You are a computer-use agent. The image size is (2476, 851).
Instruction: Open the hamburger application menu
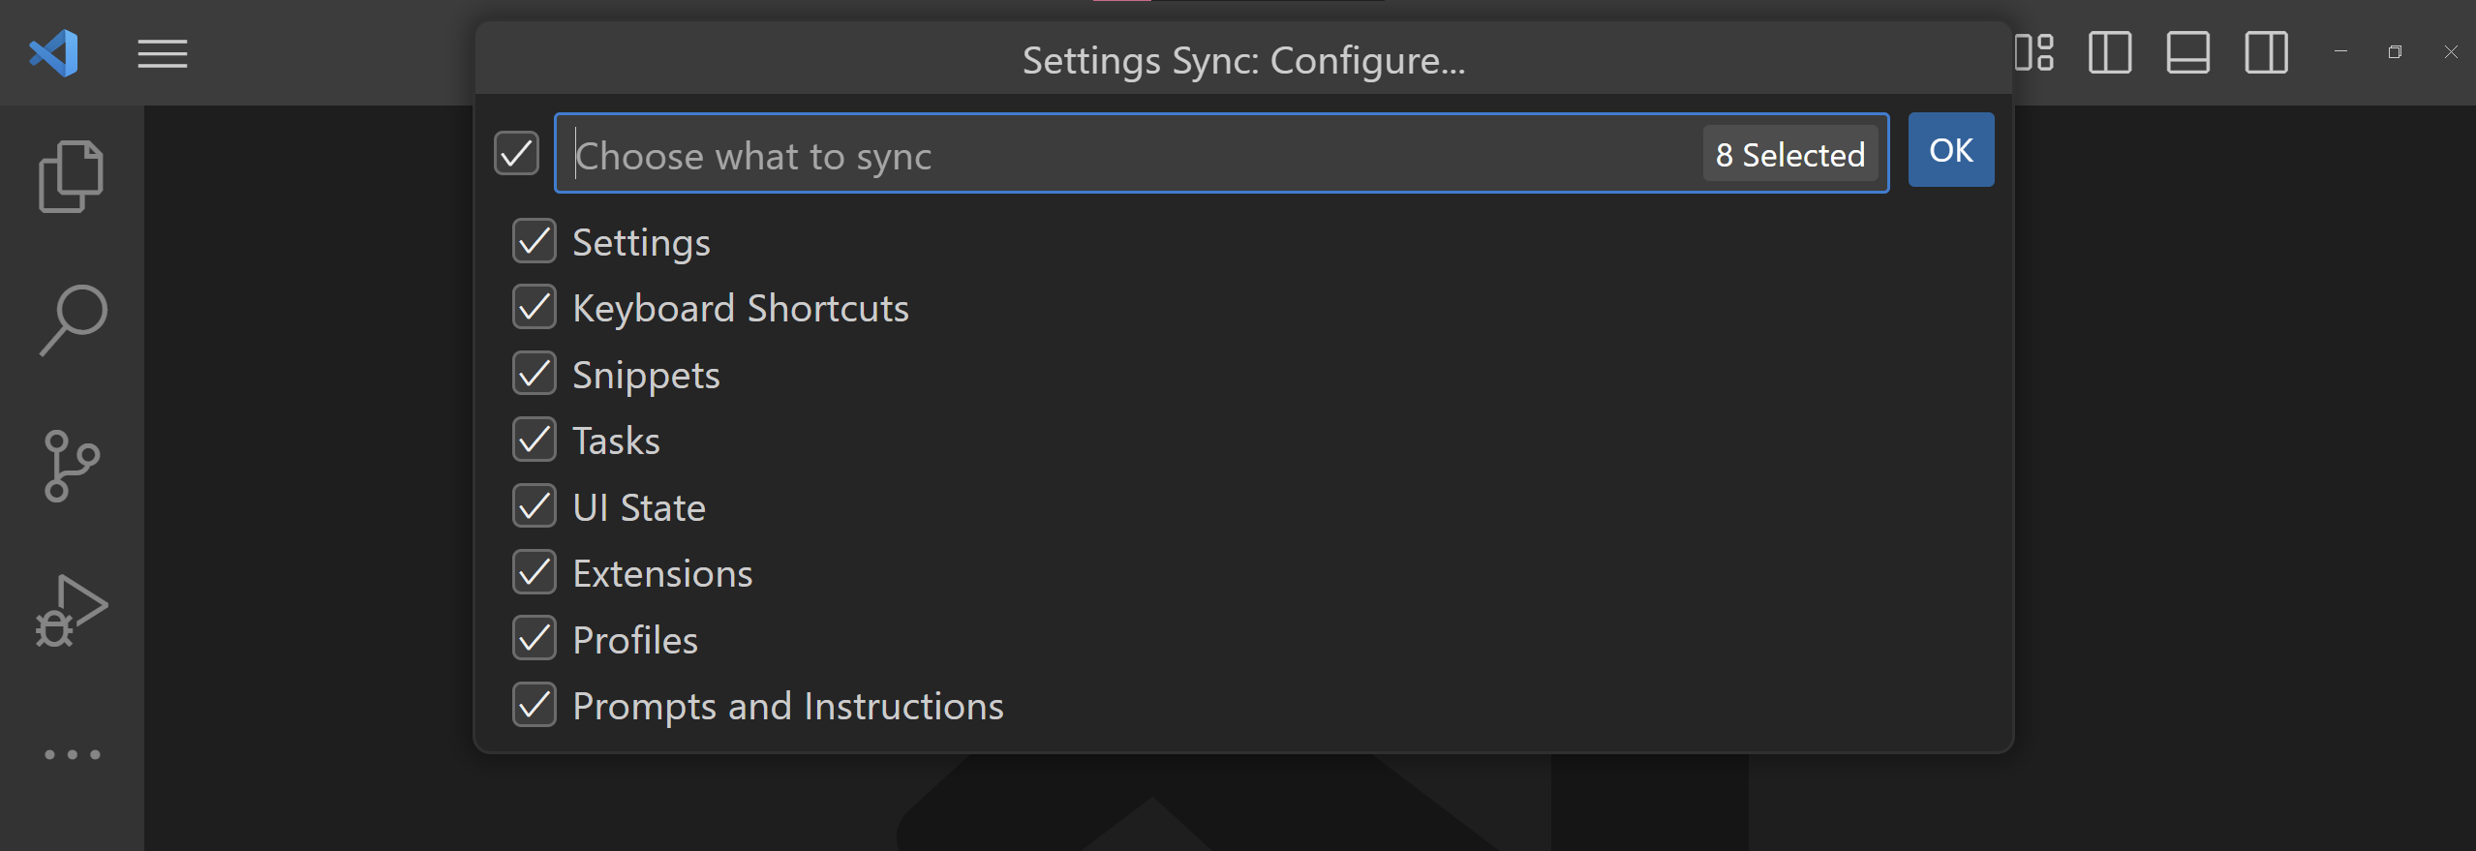162,54
